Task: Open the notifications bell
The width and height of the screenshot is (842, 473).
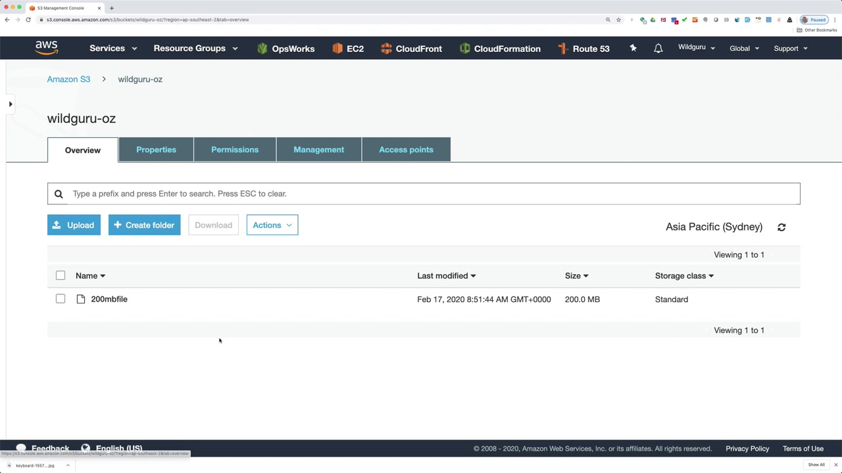Action: tap(658, 49)
